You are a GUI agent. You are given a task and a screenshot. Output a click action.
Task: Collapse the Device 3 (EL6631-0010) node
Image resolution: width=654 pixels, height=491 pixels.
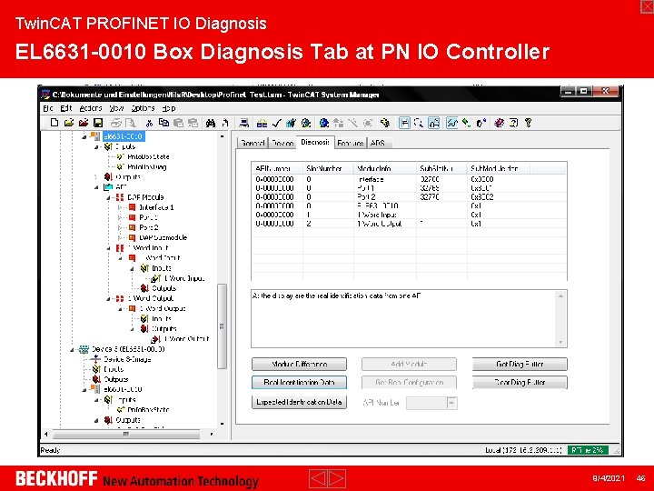pos(72,349)
